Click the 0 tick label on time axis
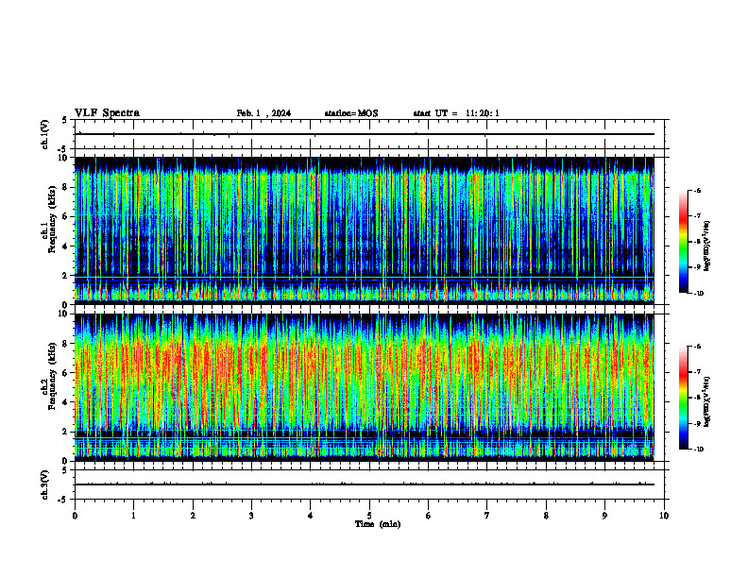The height and width of the screenshot is (578, 748). click(75, 516)
